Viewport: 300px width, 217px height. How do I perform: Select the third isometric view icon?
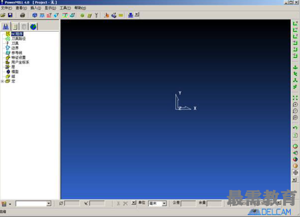[295, 81]
